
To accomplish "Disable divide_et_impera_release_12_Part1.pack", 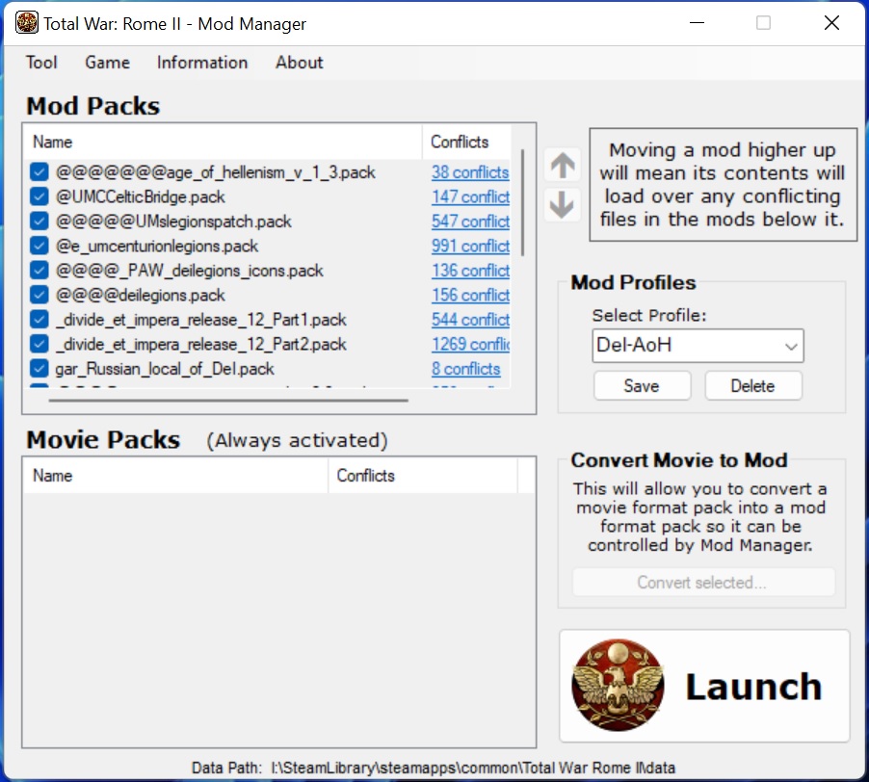I will 39,320.
